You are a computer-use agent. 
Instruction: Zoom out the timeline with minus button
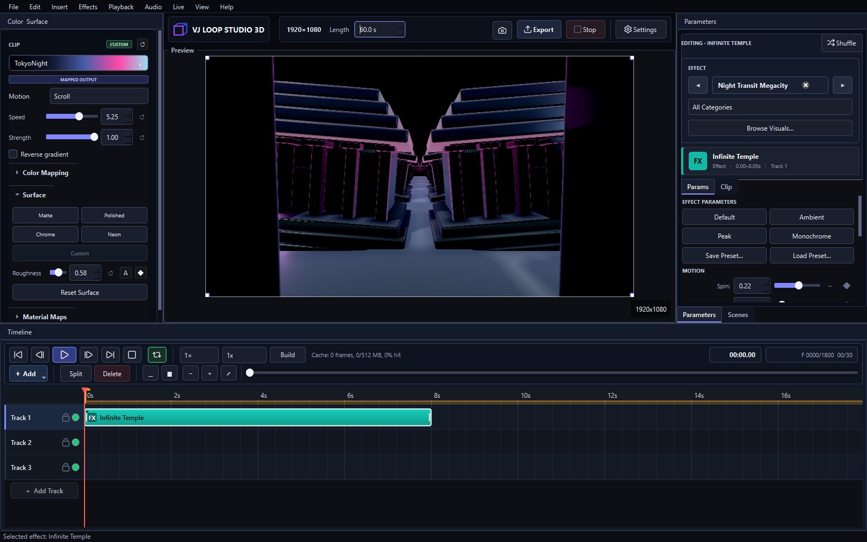[x=191, y=373]
